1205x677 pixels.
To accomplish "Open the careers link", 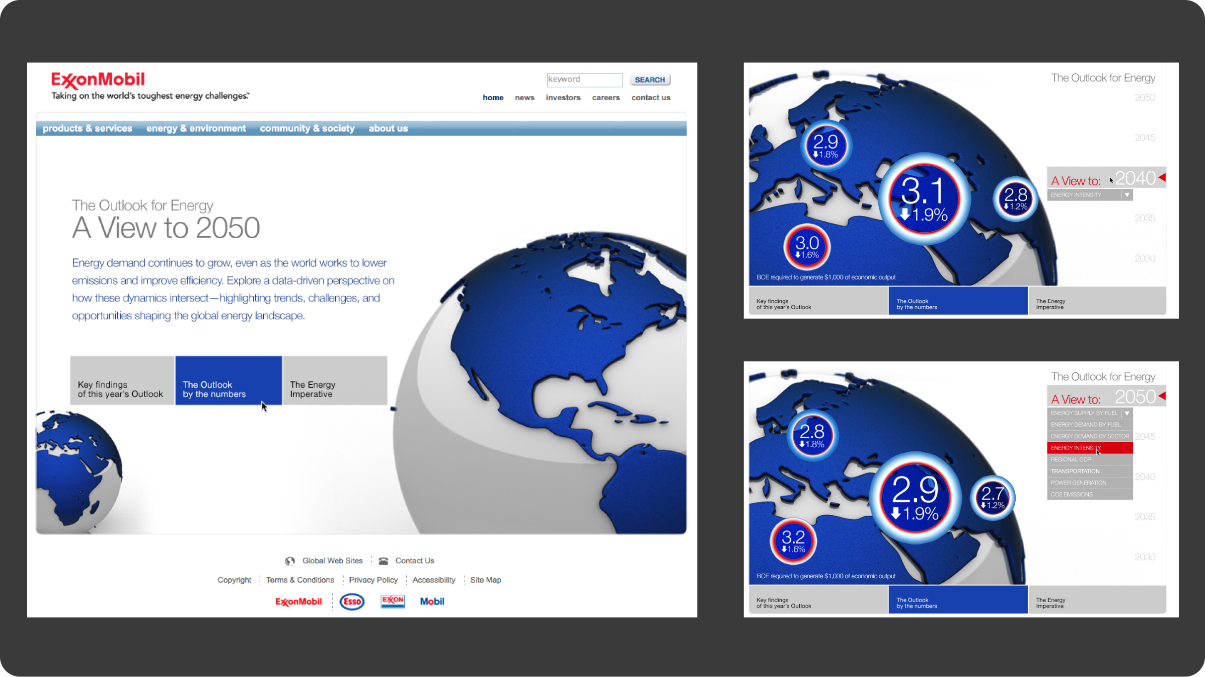I will (606, 98).
